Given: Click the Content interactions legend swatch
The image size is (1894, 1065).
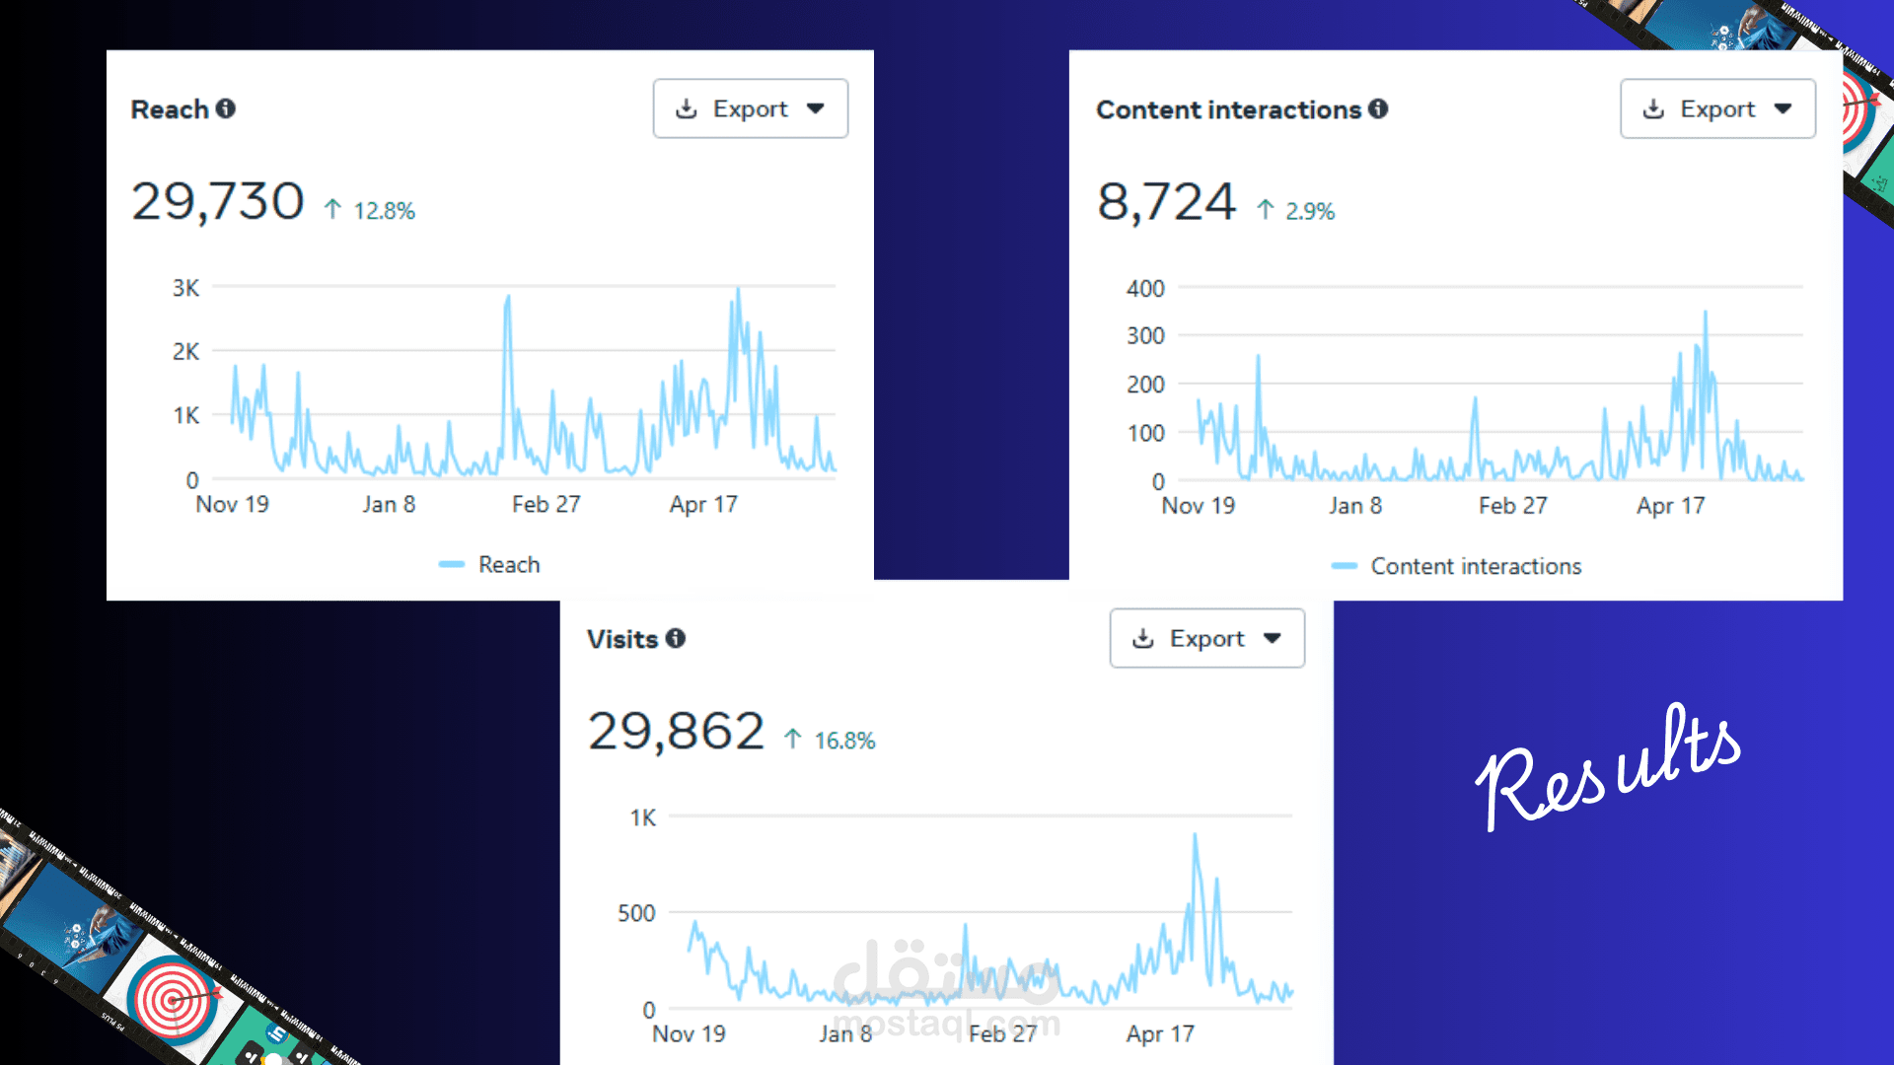Looking at the screenshot, I should (x=1345, y=566).
